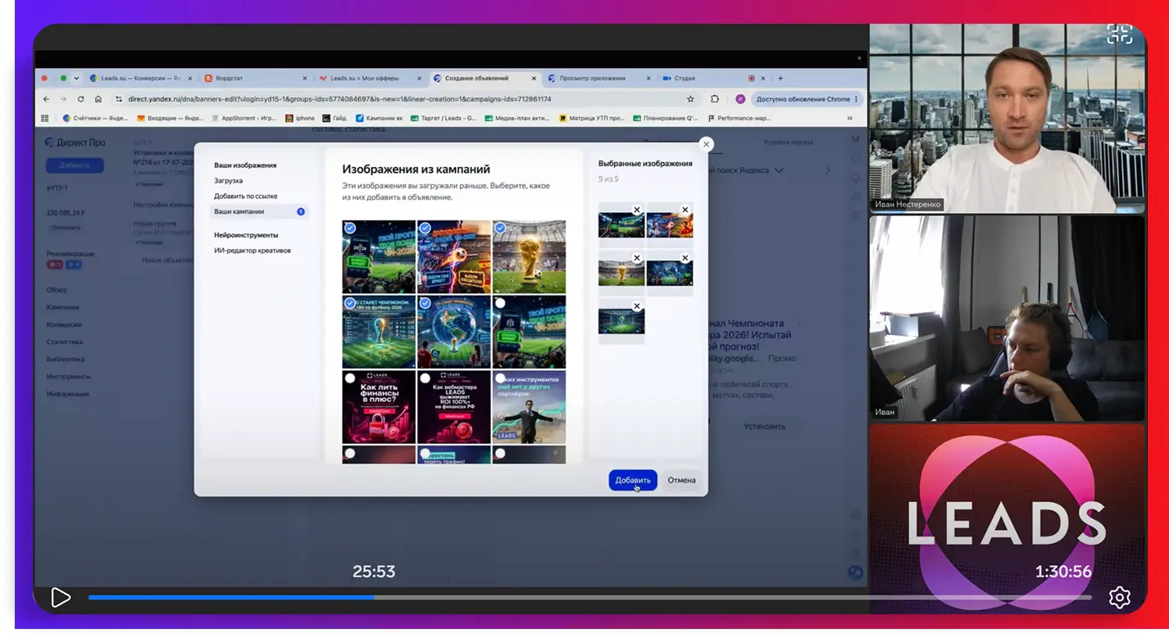Check the 'Как вебмастера LEADS' image
The height and width of the screenshot is (638, 1169).
(x=425, y=378)
